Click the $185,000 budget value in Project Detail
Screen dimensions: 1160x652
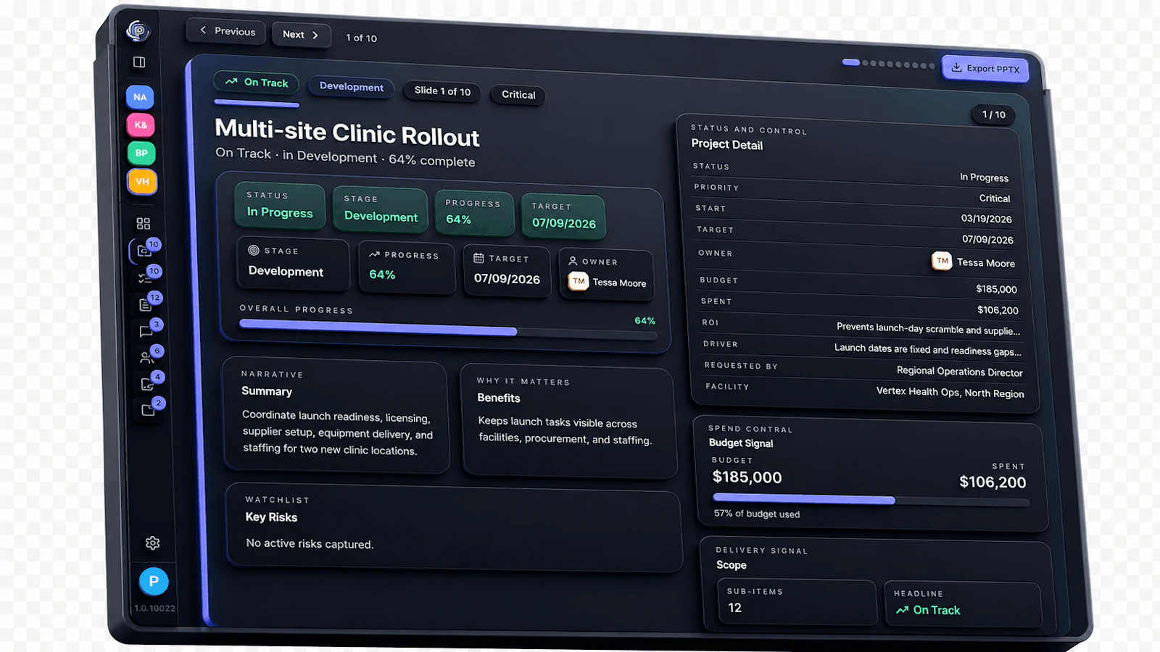pyautogui.click(x=996, y=289)
